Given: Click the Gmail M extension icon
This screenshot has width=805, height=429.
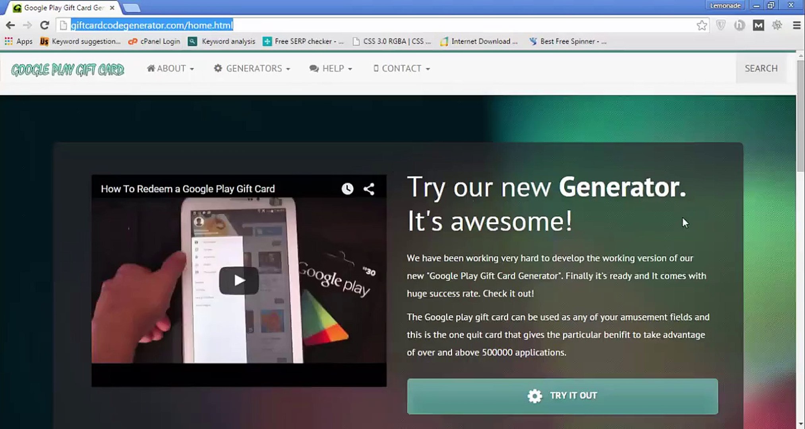Looking at the screenshot, I should [758, 25].
